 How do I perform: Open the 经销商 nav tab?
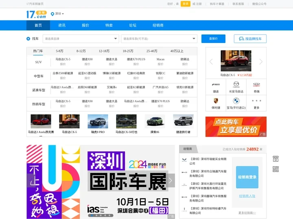(158, 25)
